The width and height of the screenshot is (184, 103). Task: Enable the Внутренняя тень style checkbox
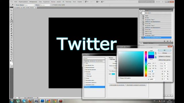[85, 65]
